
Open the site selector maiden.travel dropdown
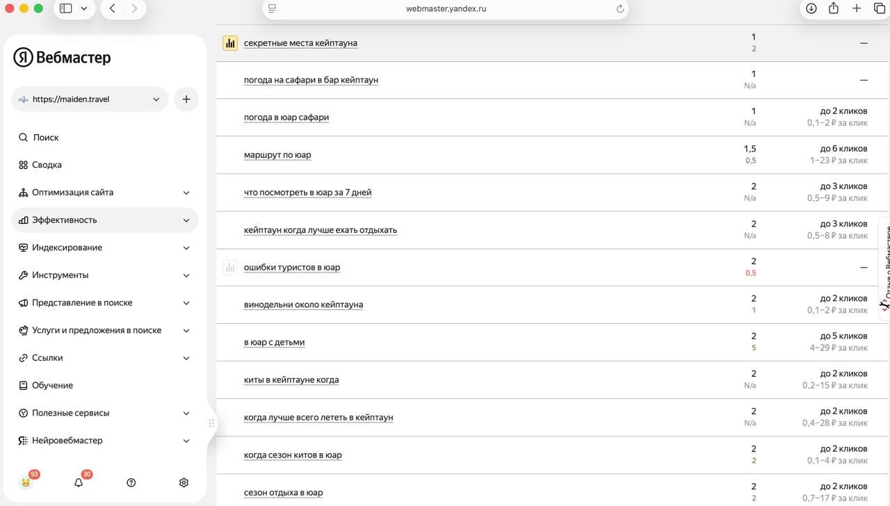pos(90,99)
